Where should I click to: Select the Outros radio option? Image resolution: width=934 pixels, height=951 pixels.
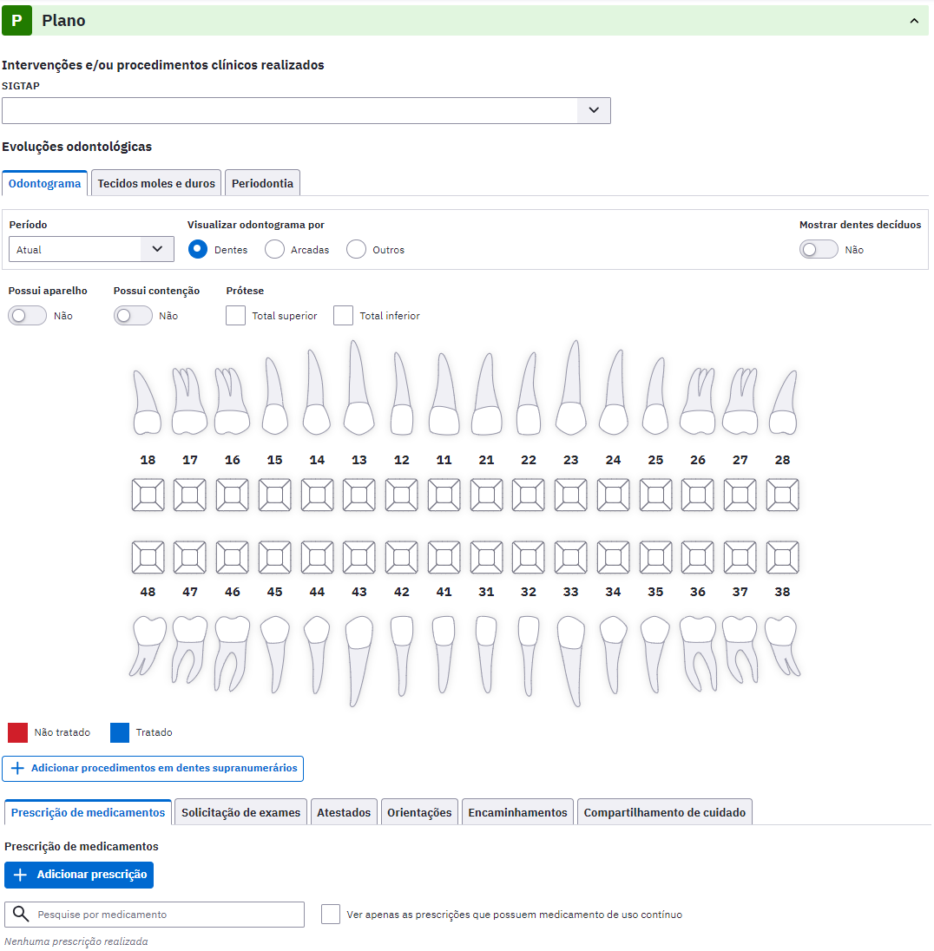(356, 249)
